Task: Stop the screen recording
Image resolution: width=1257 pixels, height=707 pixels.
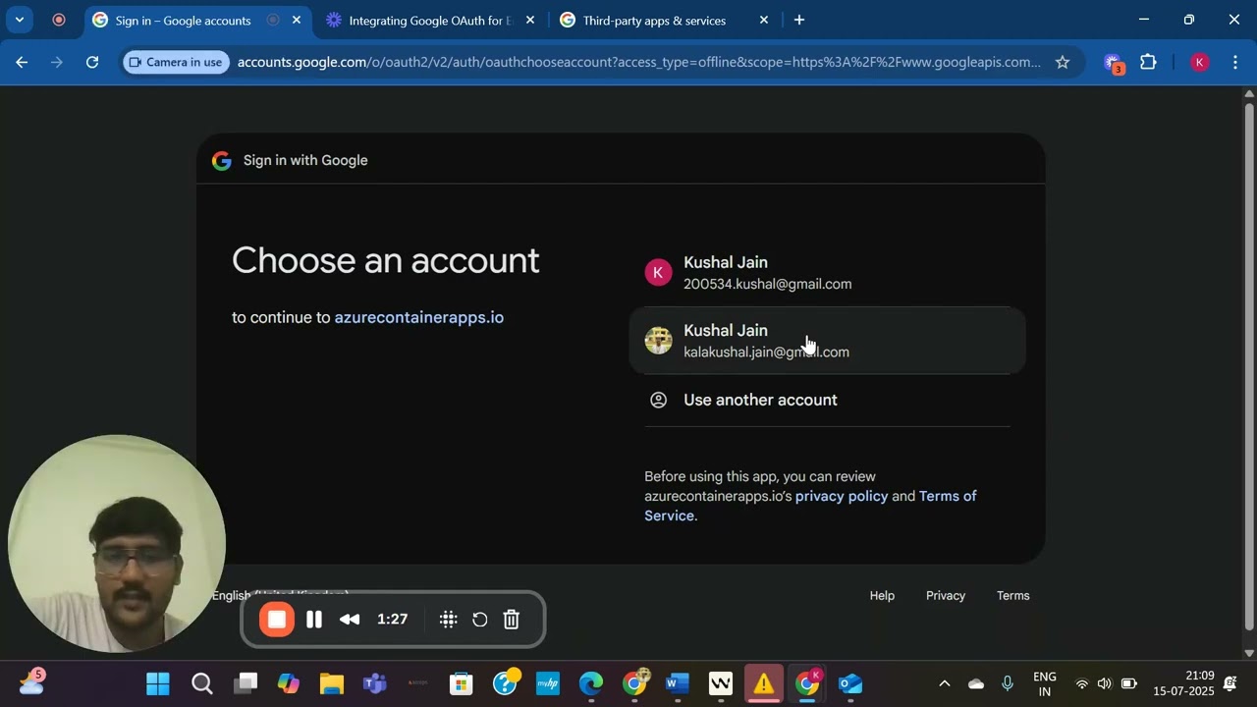Action: click(277, 620)
